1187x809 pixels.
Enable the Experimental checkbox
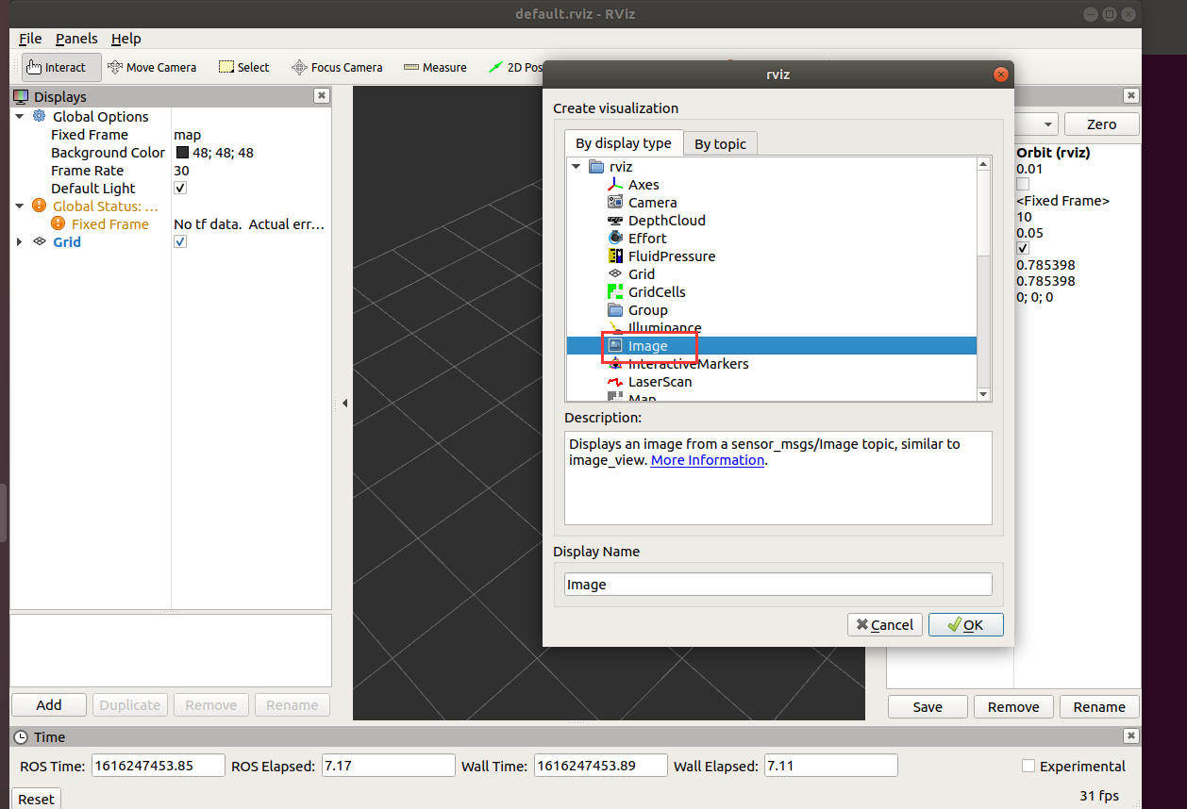[x=1028, y=766]
